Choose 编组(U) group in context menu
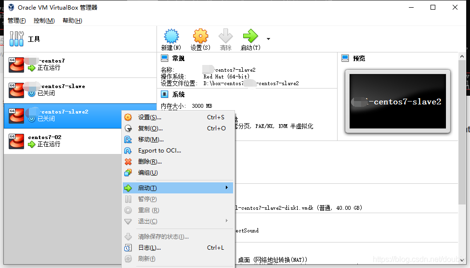The height and width of the screenshot is (268, 470). (178, 173)
